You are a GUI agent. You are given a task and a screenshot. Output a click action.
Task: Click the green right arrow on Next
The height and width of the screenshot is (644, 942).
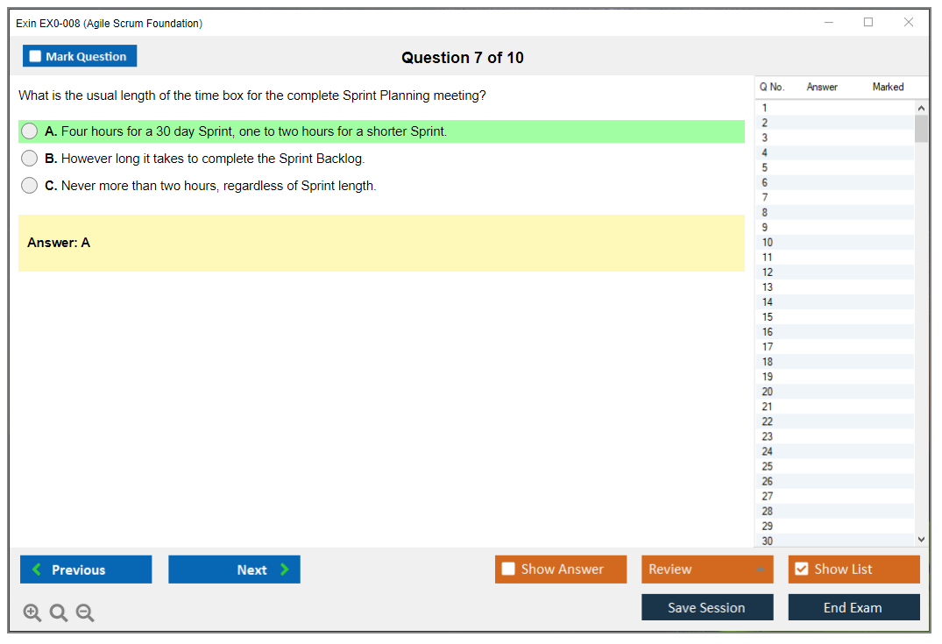[284, 570]
